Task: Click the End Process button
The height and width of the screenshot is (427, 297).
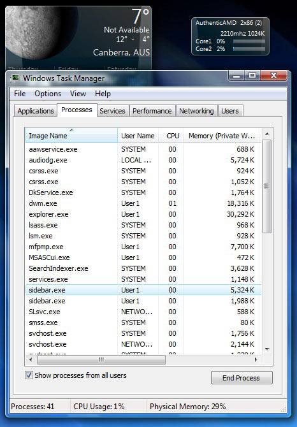Action: 242,378
